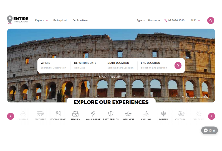The height and width of the screenshot is (151, 222).
Task: Open the End Location selector
Action: tap(154, 65)
